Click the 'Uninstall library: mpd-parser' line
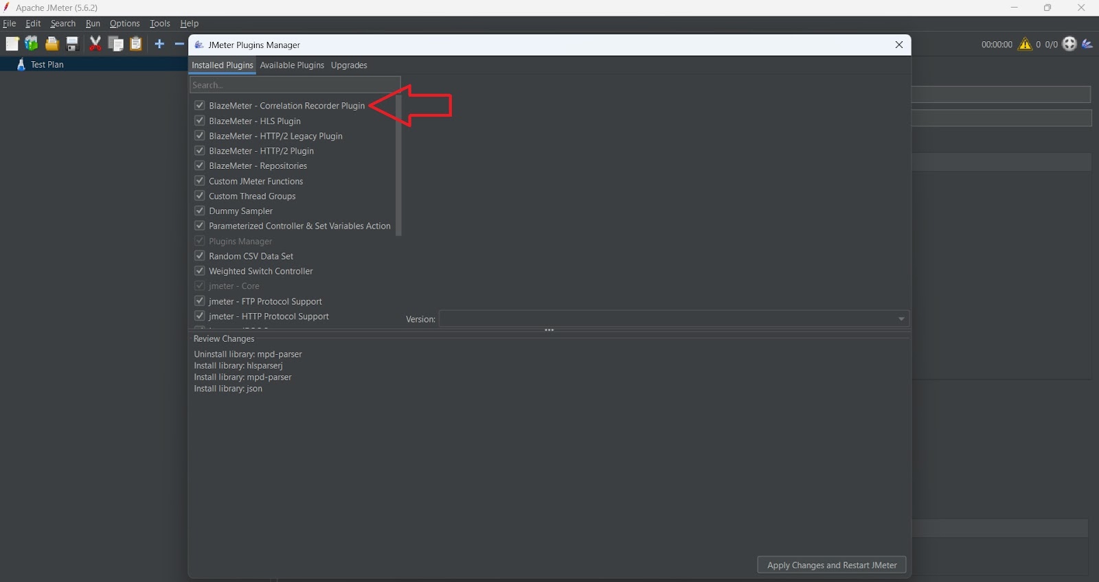1099x582 pixels. [248, 354]
